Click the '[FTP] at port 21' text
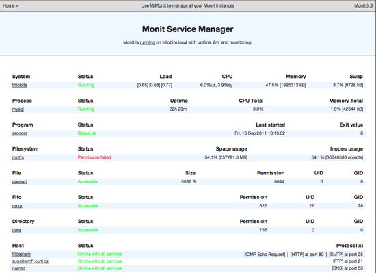 pyautogui.click(x=348, y=261)
